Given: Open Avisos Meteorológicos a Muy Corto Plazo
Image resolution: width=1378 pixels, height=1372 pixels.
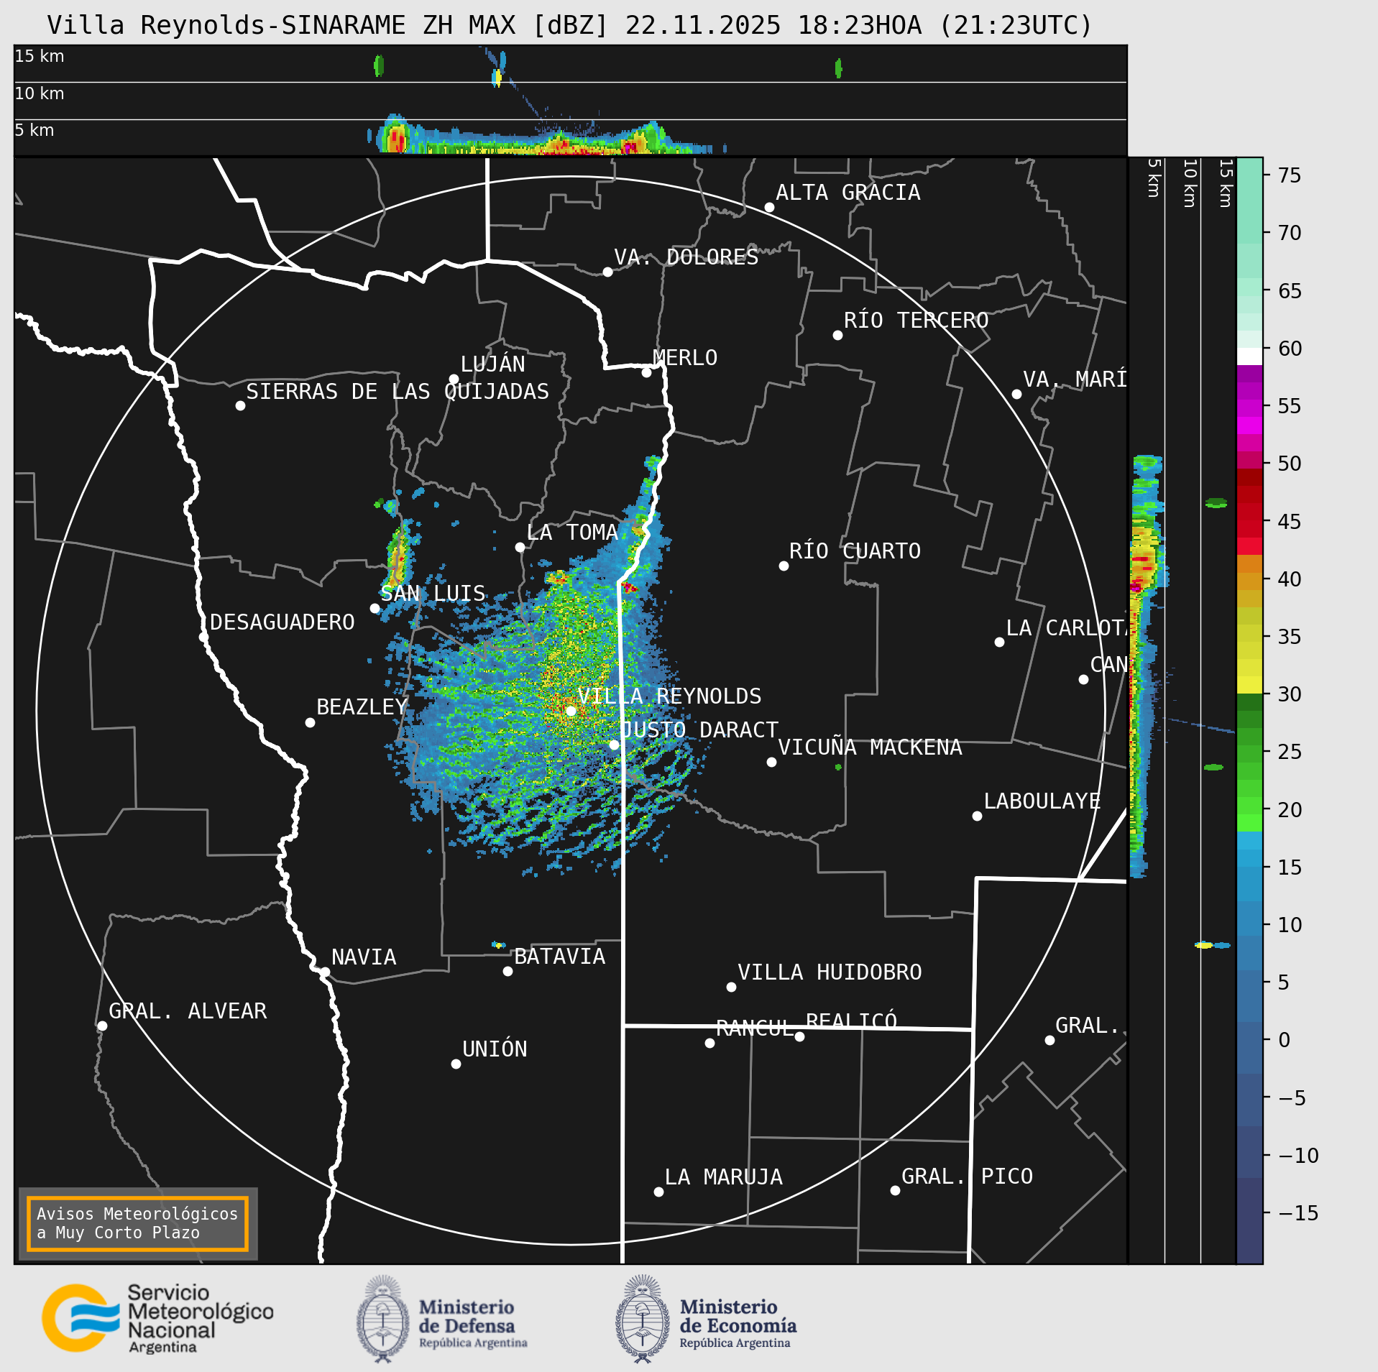Looking at the screenshot, I should 137,1223.
